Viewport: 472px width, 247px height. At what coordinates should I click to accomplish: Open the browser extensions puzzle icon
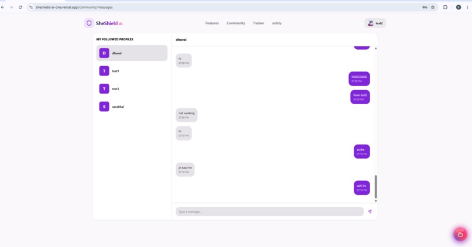(x=445, y=7)
